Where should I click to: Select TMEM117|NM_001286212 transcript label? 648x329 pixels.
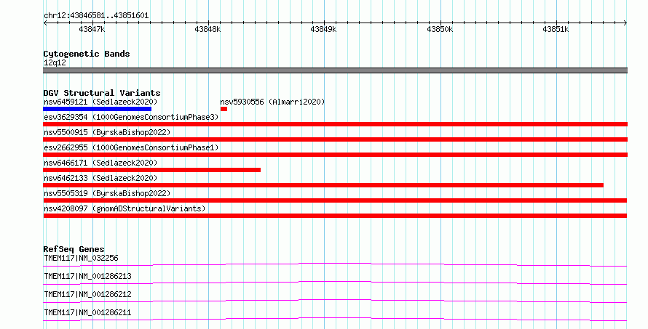87,294
